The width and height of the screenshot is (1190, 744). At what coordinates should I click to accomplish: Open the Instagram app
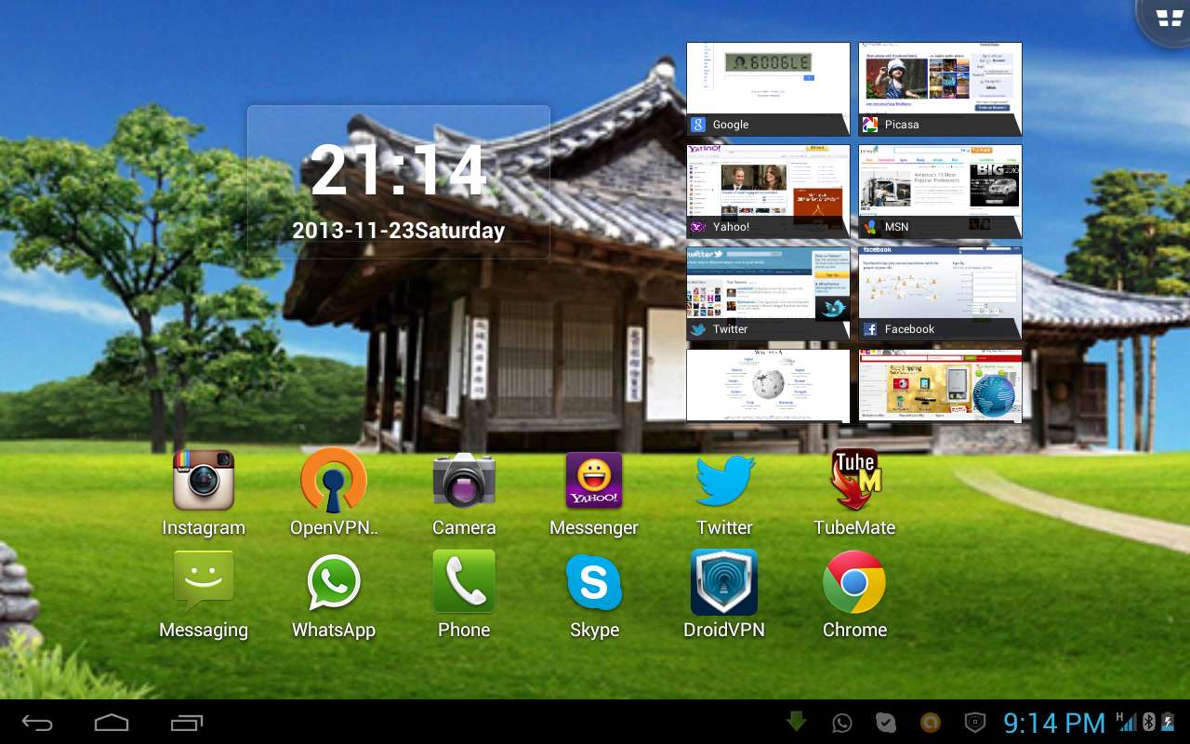coord(203,481)
